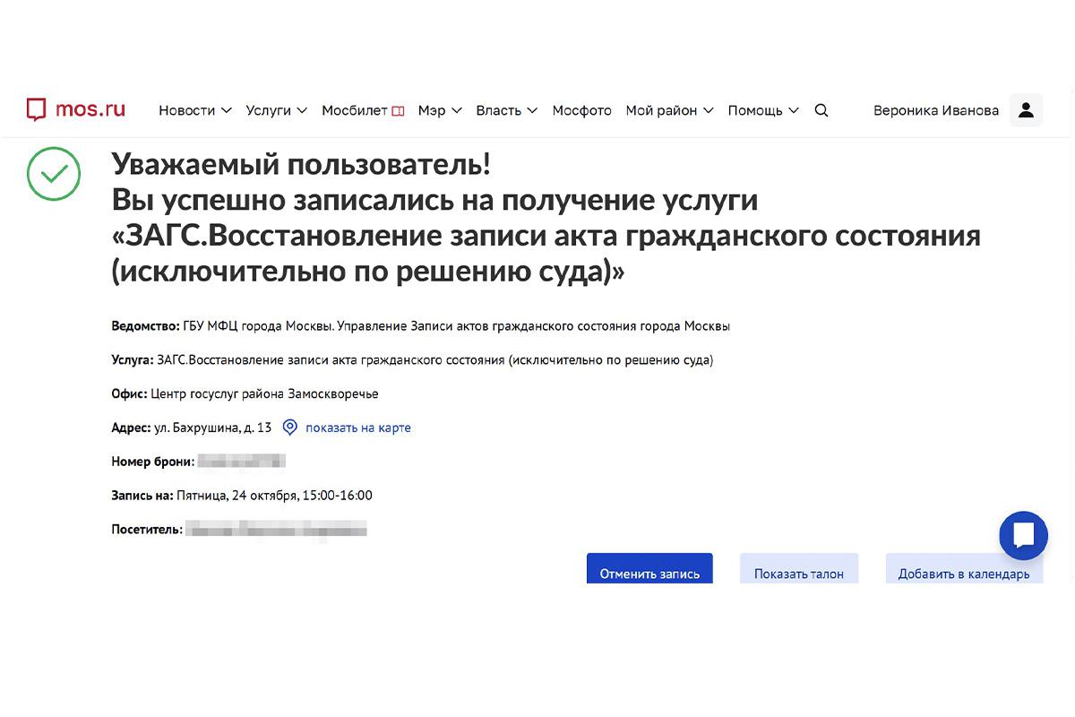Open the chat support bubble
This screenshot has width=1075, height=717.
tap(1024, 535)
